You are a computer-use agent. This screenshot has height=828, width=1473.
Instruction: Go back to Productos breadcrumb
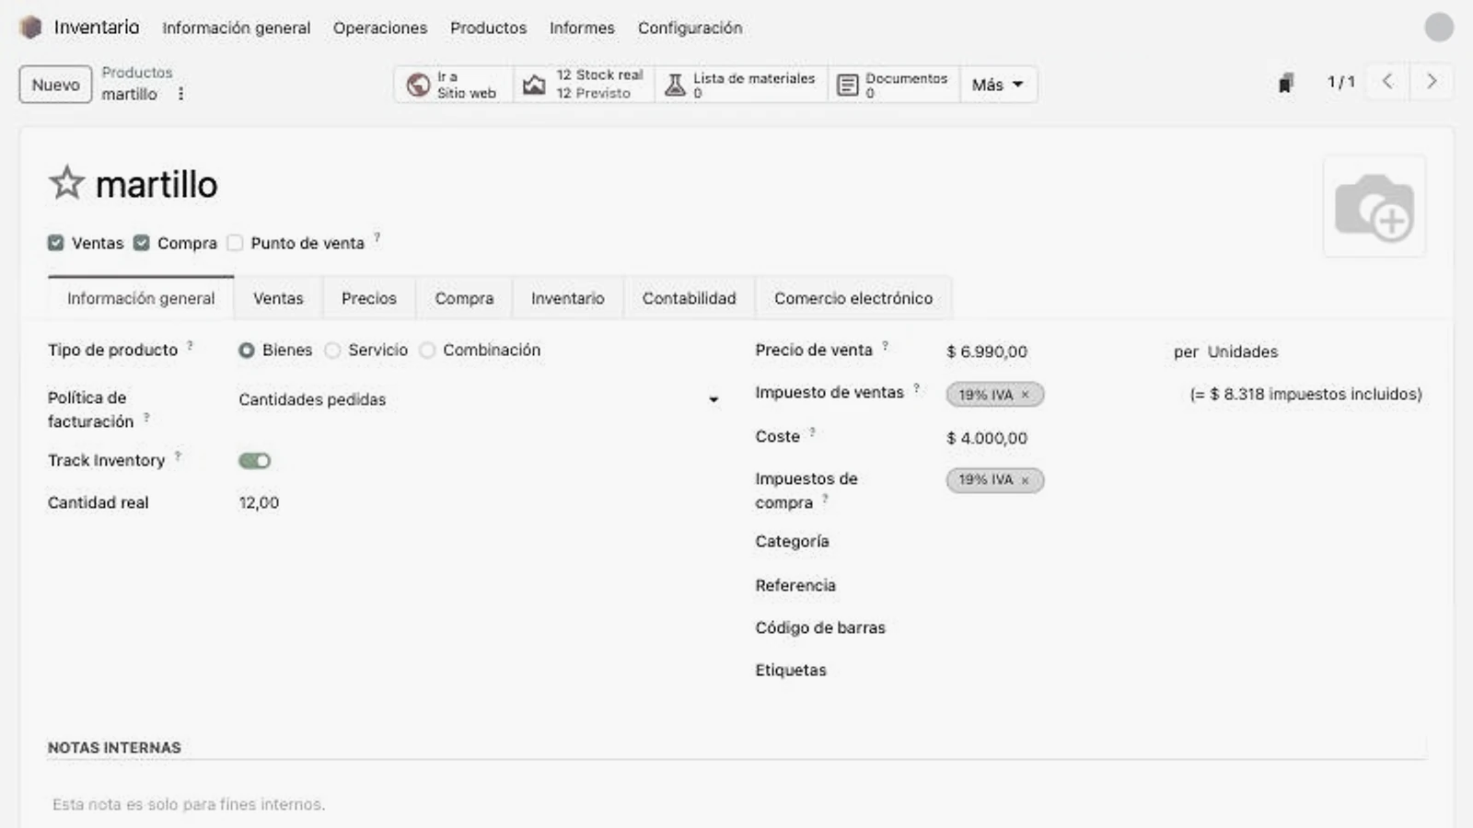[x=137, y=72]
